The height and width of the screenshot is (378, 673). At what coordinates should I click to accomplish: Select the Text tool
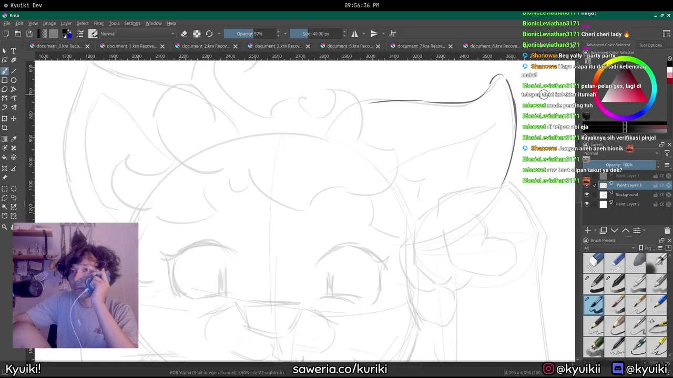coord(14,51)
